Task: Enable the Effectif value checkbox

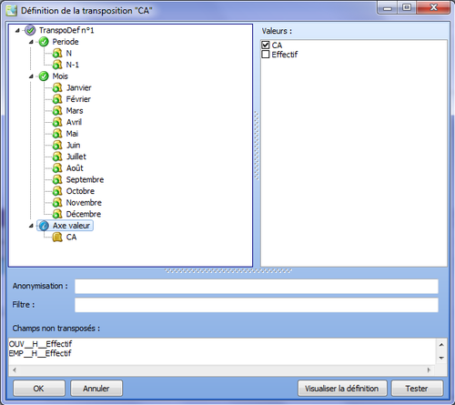Action: point(266,55)
